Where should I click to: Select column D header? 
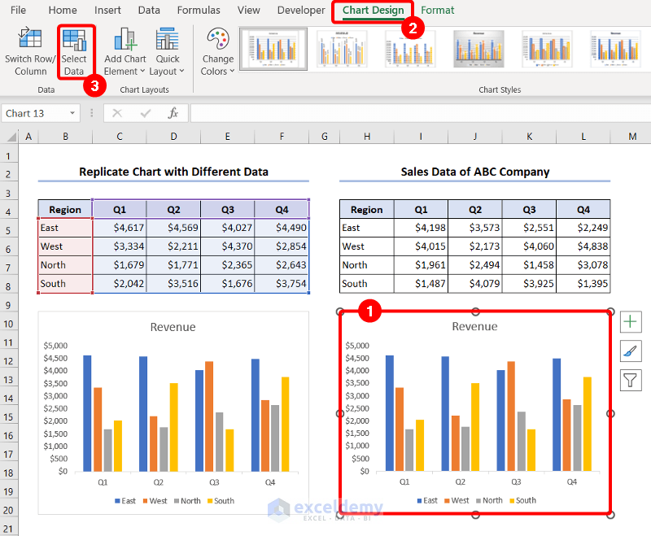coord(173,137)
